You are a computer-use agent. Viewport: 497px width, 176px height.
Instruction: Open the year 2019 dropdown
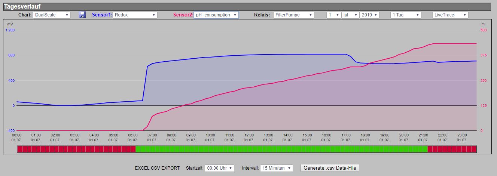click(x=369, y=15)
